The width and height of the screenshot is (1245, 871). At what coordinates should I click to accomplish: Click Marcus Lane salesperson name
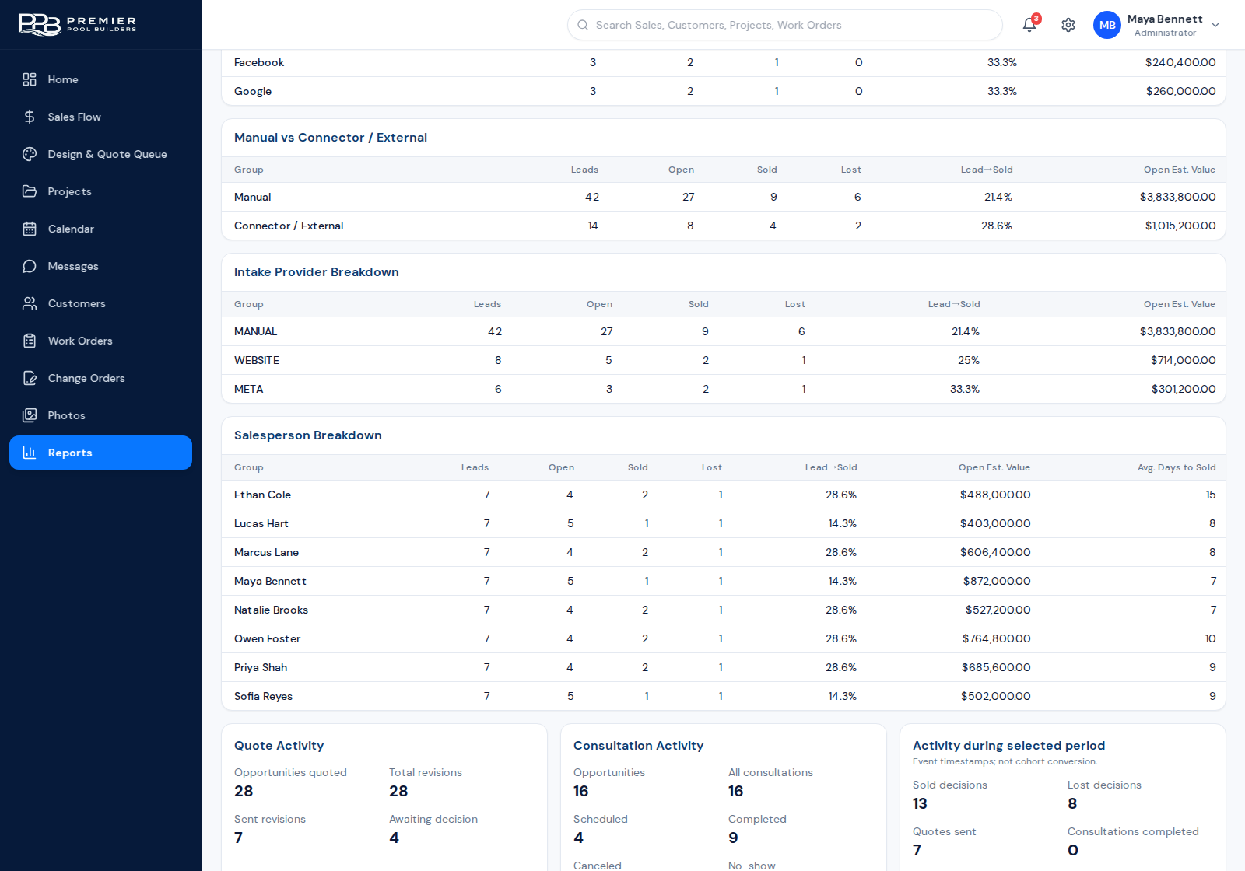pos(266,552)
